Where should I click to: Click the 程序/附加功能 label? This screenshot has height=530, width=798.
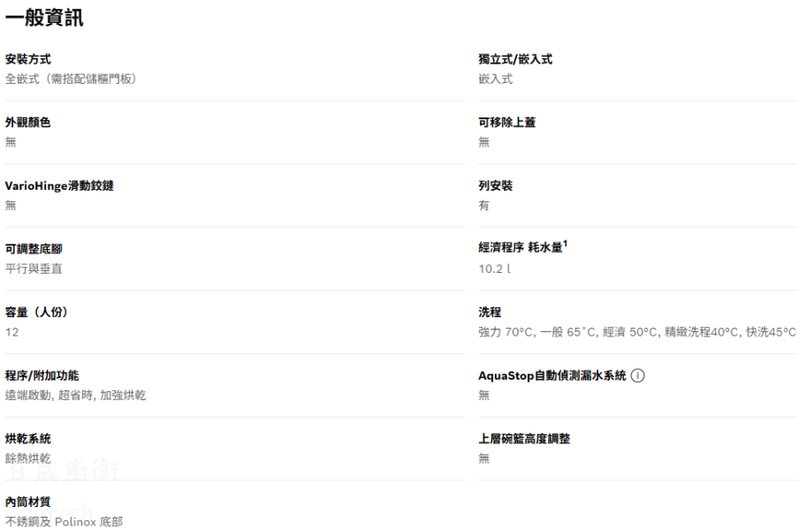pos(42,375)
